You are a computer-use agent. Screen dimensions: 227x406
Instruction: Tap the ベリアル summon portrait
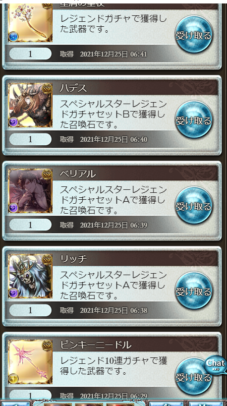30,190
